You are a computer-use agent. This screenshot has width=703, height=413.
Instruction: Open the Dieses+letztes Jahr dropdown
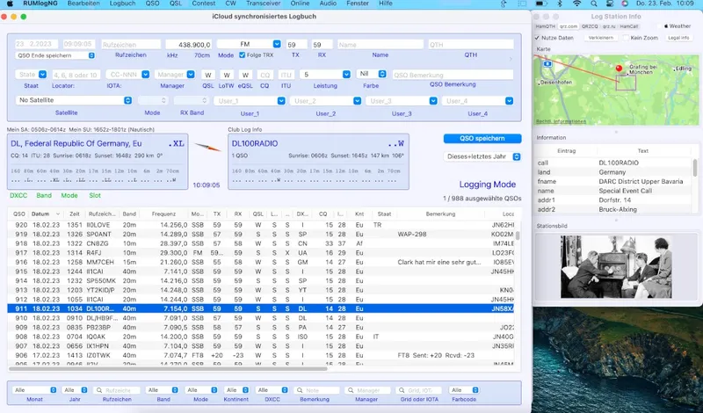[482, 156]
